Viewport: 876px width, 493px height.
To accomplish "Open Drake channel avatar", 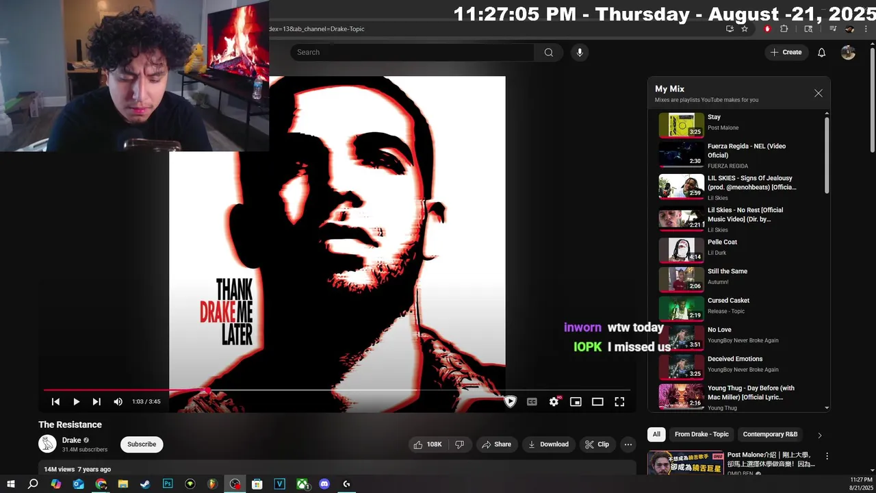I will pyautogui.click(x=47, y=444).
